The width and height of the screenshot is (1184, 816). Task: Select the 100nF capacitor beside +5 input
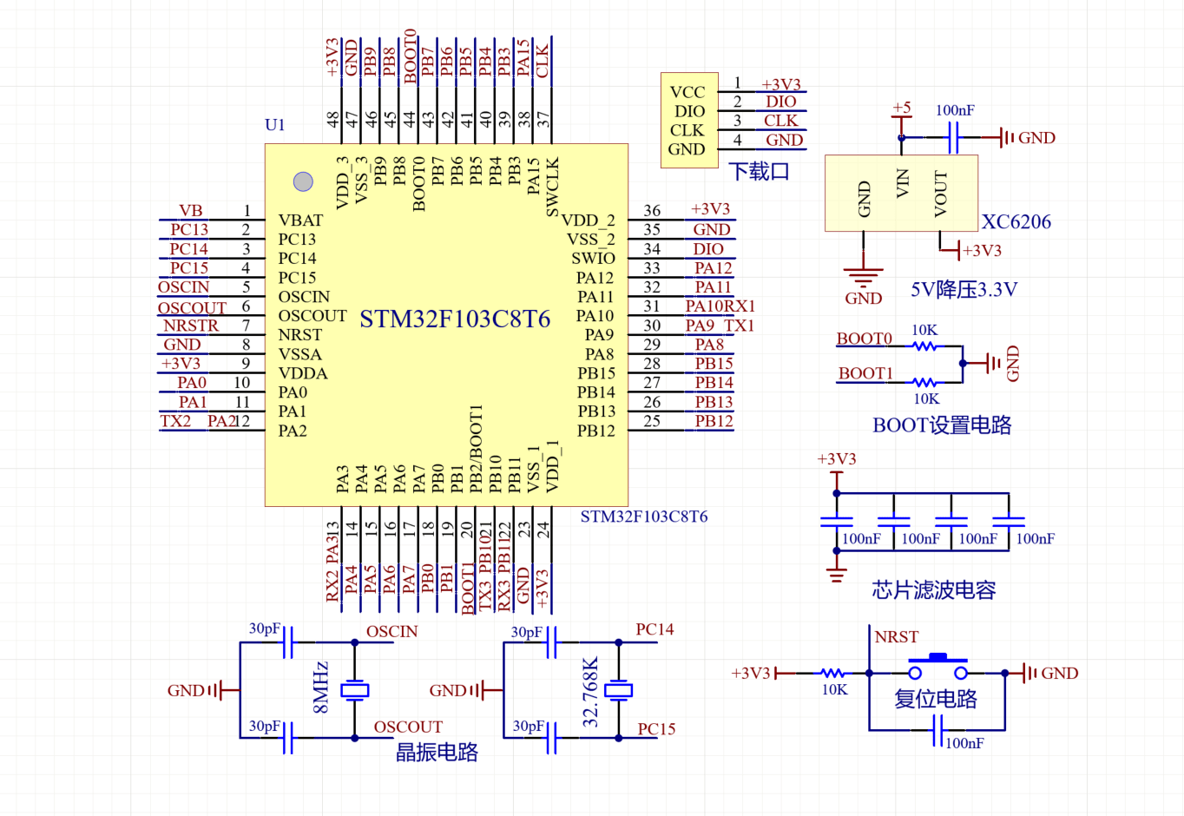click(x=953, y=137)
